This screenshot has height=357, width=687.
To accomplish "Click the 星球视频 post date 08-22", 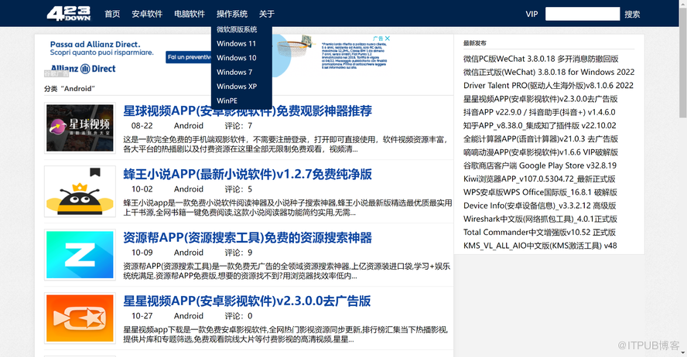I will tap(142, 126).
